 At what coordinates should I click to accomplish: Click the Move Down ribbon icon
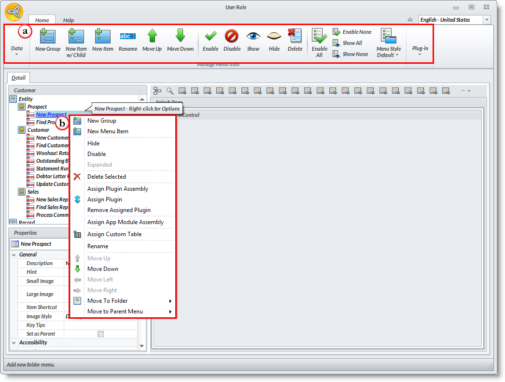[x=180, y=37]
